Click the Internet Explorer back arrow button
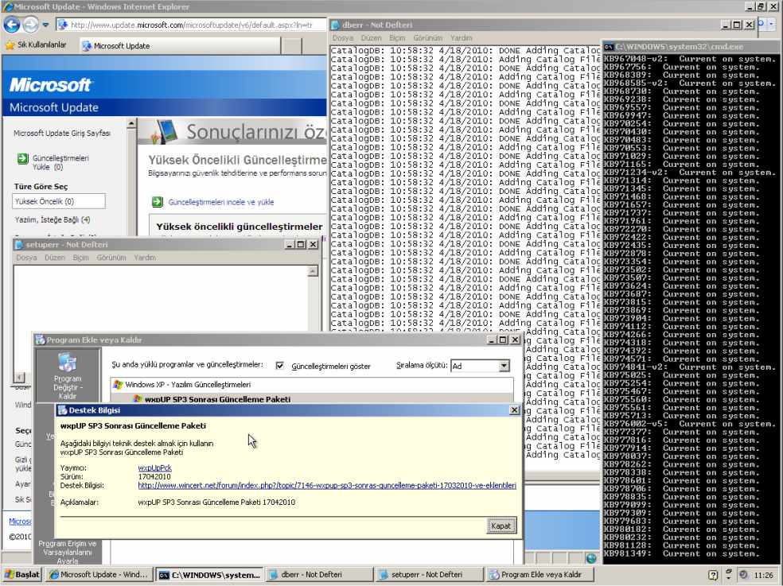 pos(12,25)
